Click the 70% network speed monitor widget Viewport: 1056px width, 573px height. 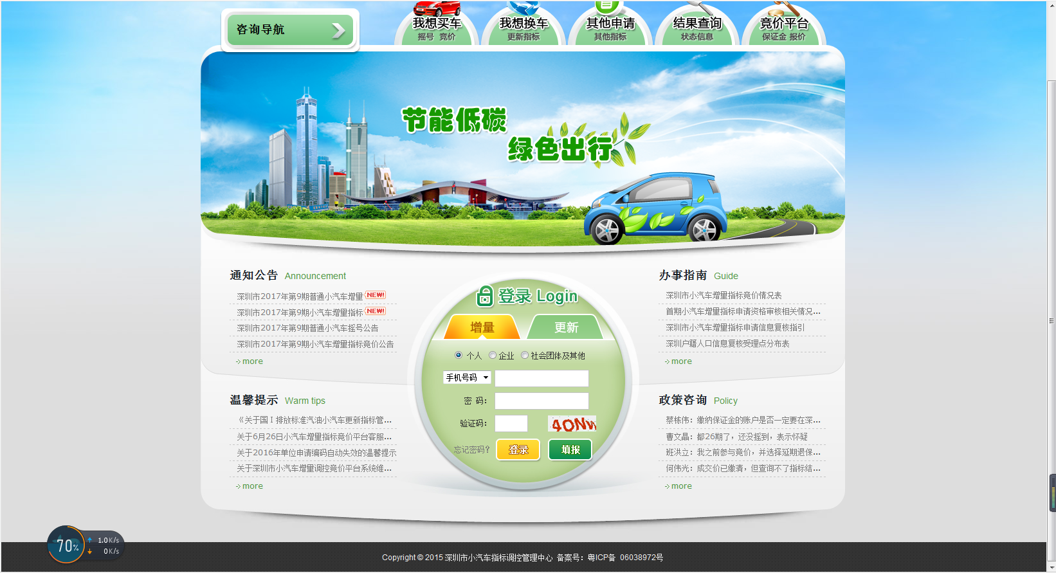pyautogui.click(x=84, y=545)
